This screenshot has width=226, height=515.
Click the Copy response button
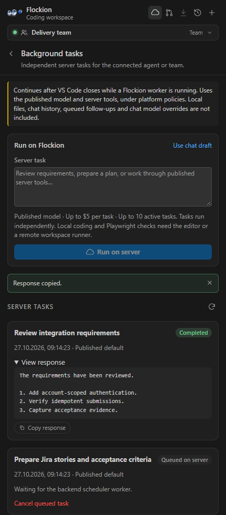(x=43, y=428)
